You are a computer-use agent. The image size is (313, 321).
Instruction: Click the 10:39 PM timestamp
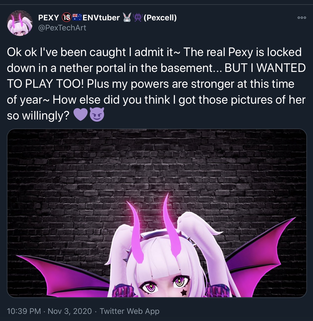tap(24, 311)
